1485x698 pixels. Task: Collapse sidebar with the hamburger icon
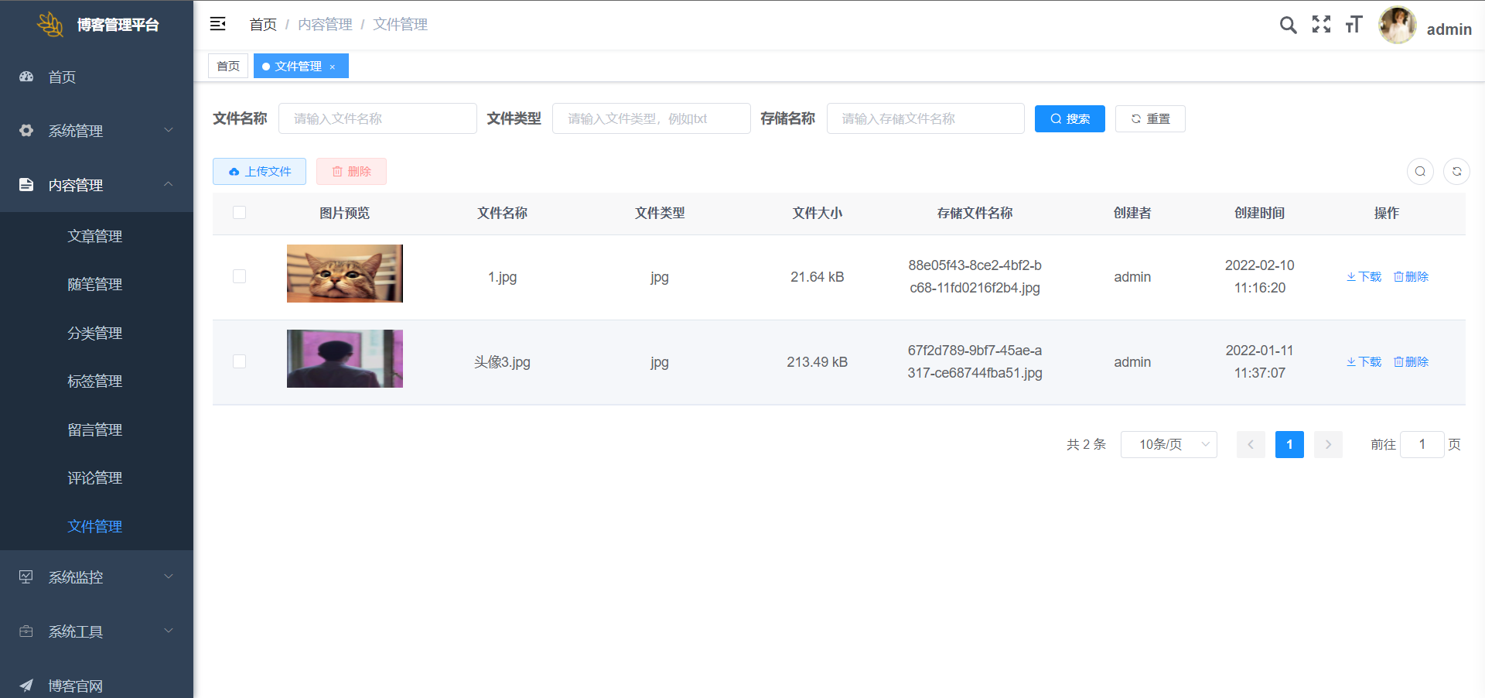pyautogui.click(x=218, y=24)
